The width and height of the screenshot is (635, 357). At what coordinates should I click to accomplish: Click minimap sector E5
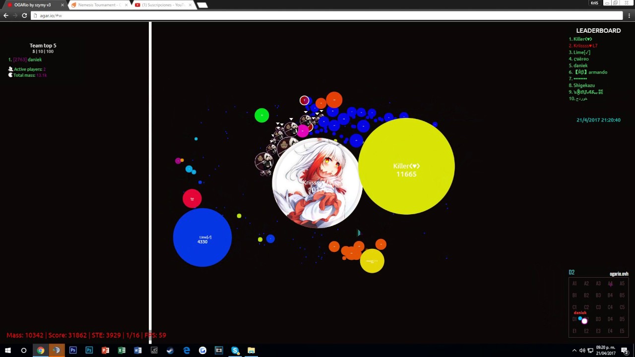(622, 331)
